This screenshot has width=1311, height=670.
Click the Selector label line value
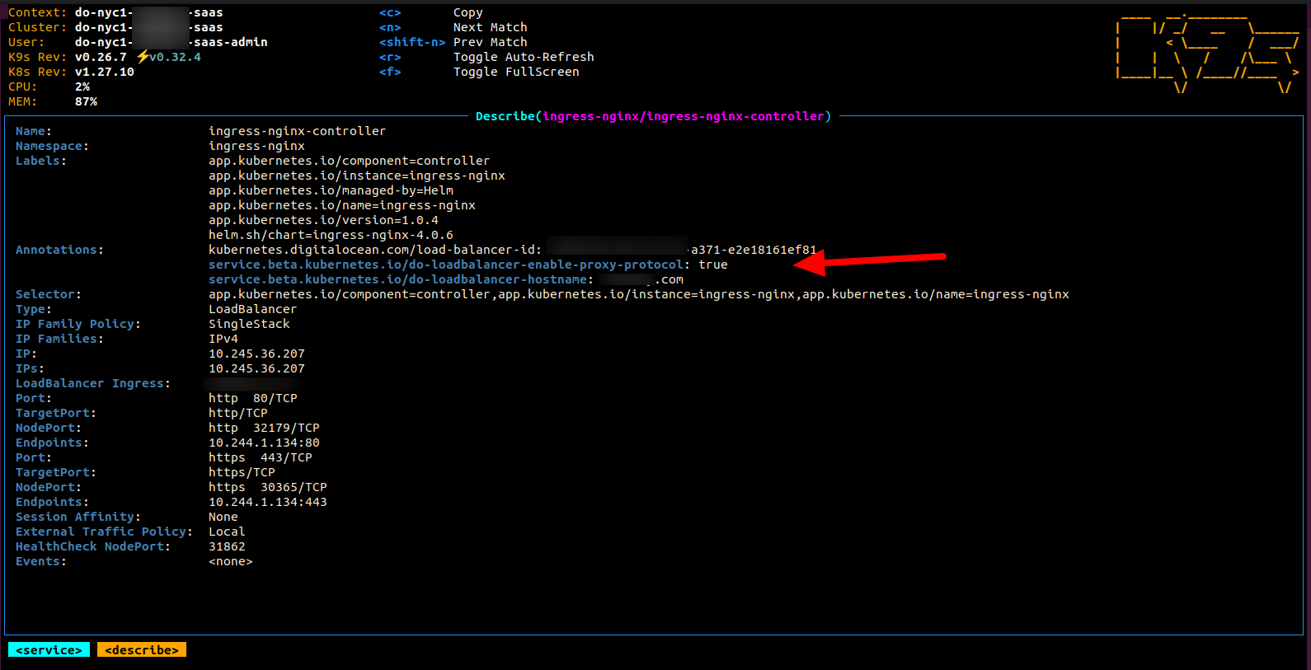point(638,294)
